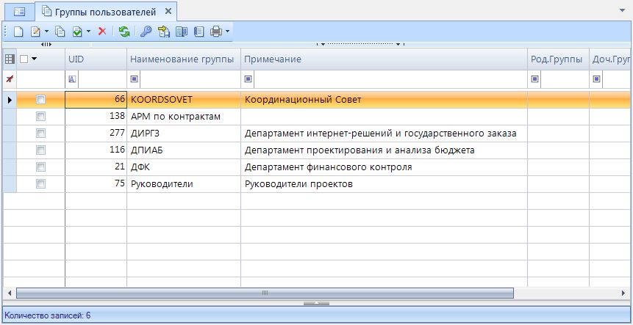Open the dropdown arrow beside the printer icon

tap(228, 32)
